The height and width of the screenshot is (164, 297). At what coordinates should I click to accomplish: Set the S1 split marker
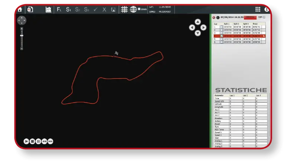[x=68, y=10]
